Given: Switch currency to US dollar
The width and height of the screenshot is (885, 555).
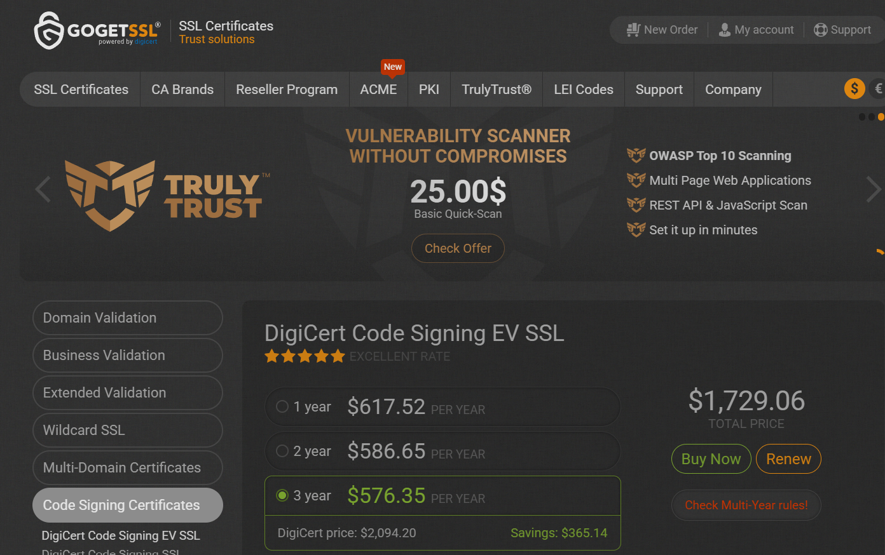Looking at the screenshot, I should [854, 88].
